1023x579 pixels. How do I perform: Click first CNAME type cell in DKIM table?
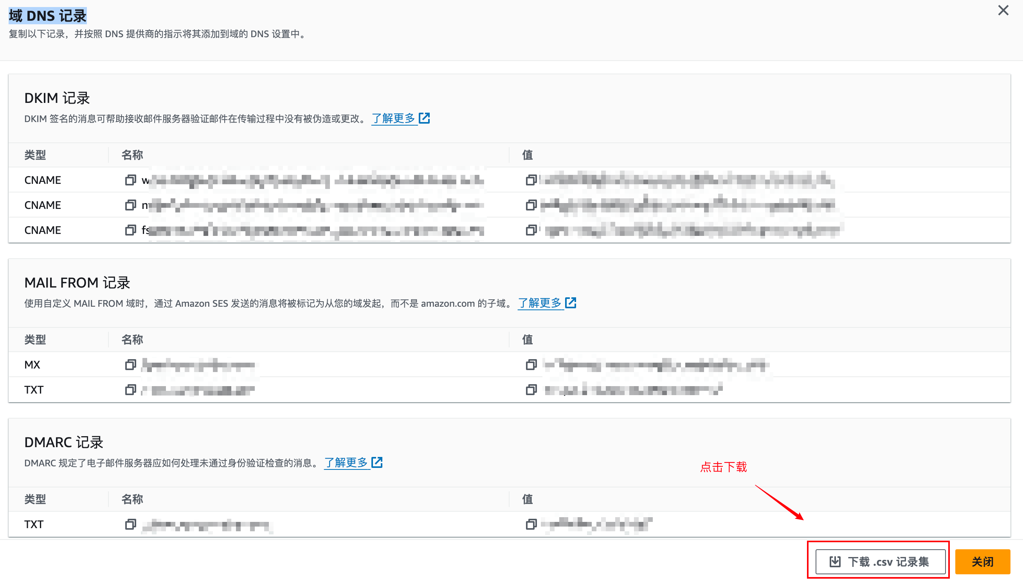[43, 180]
